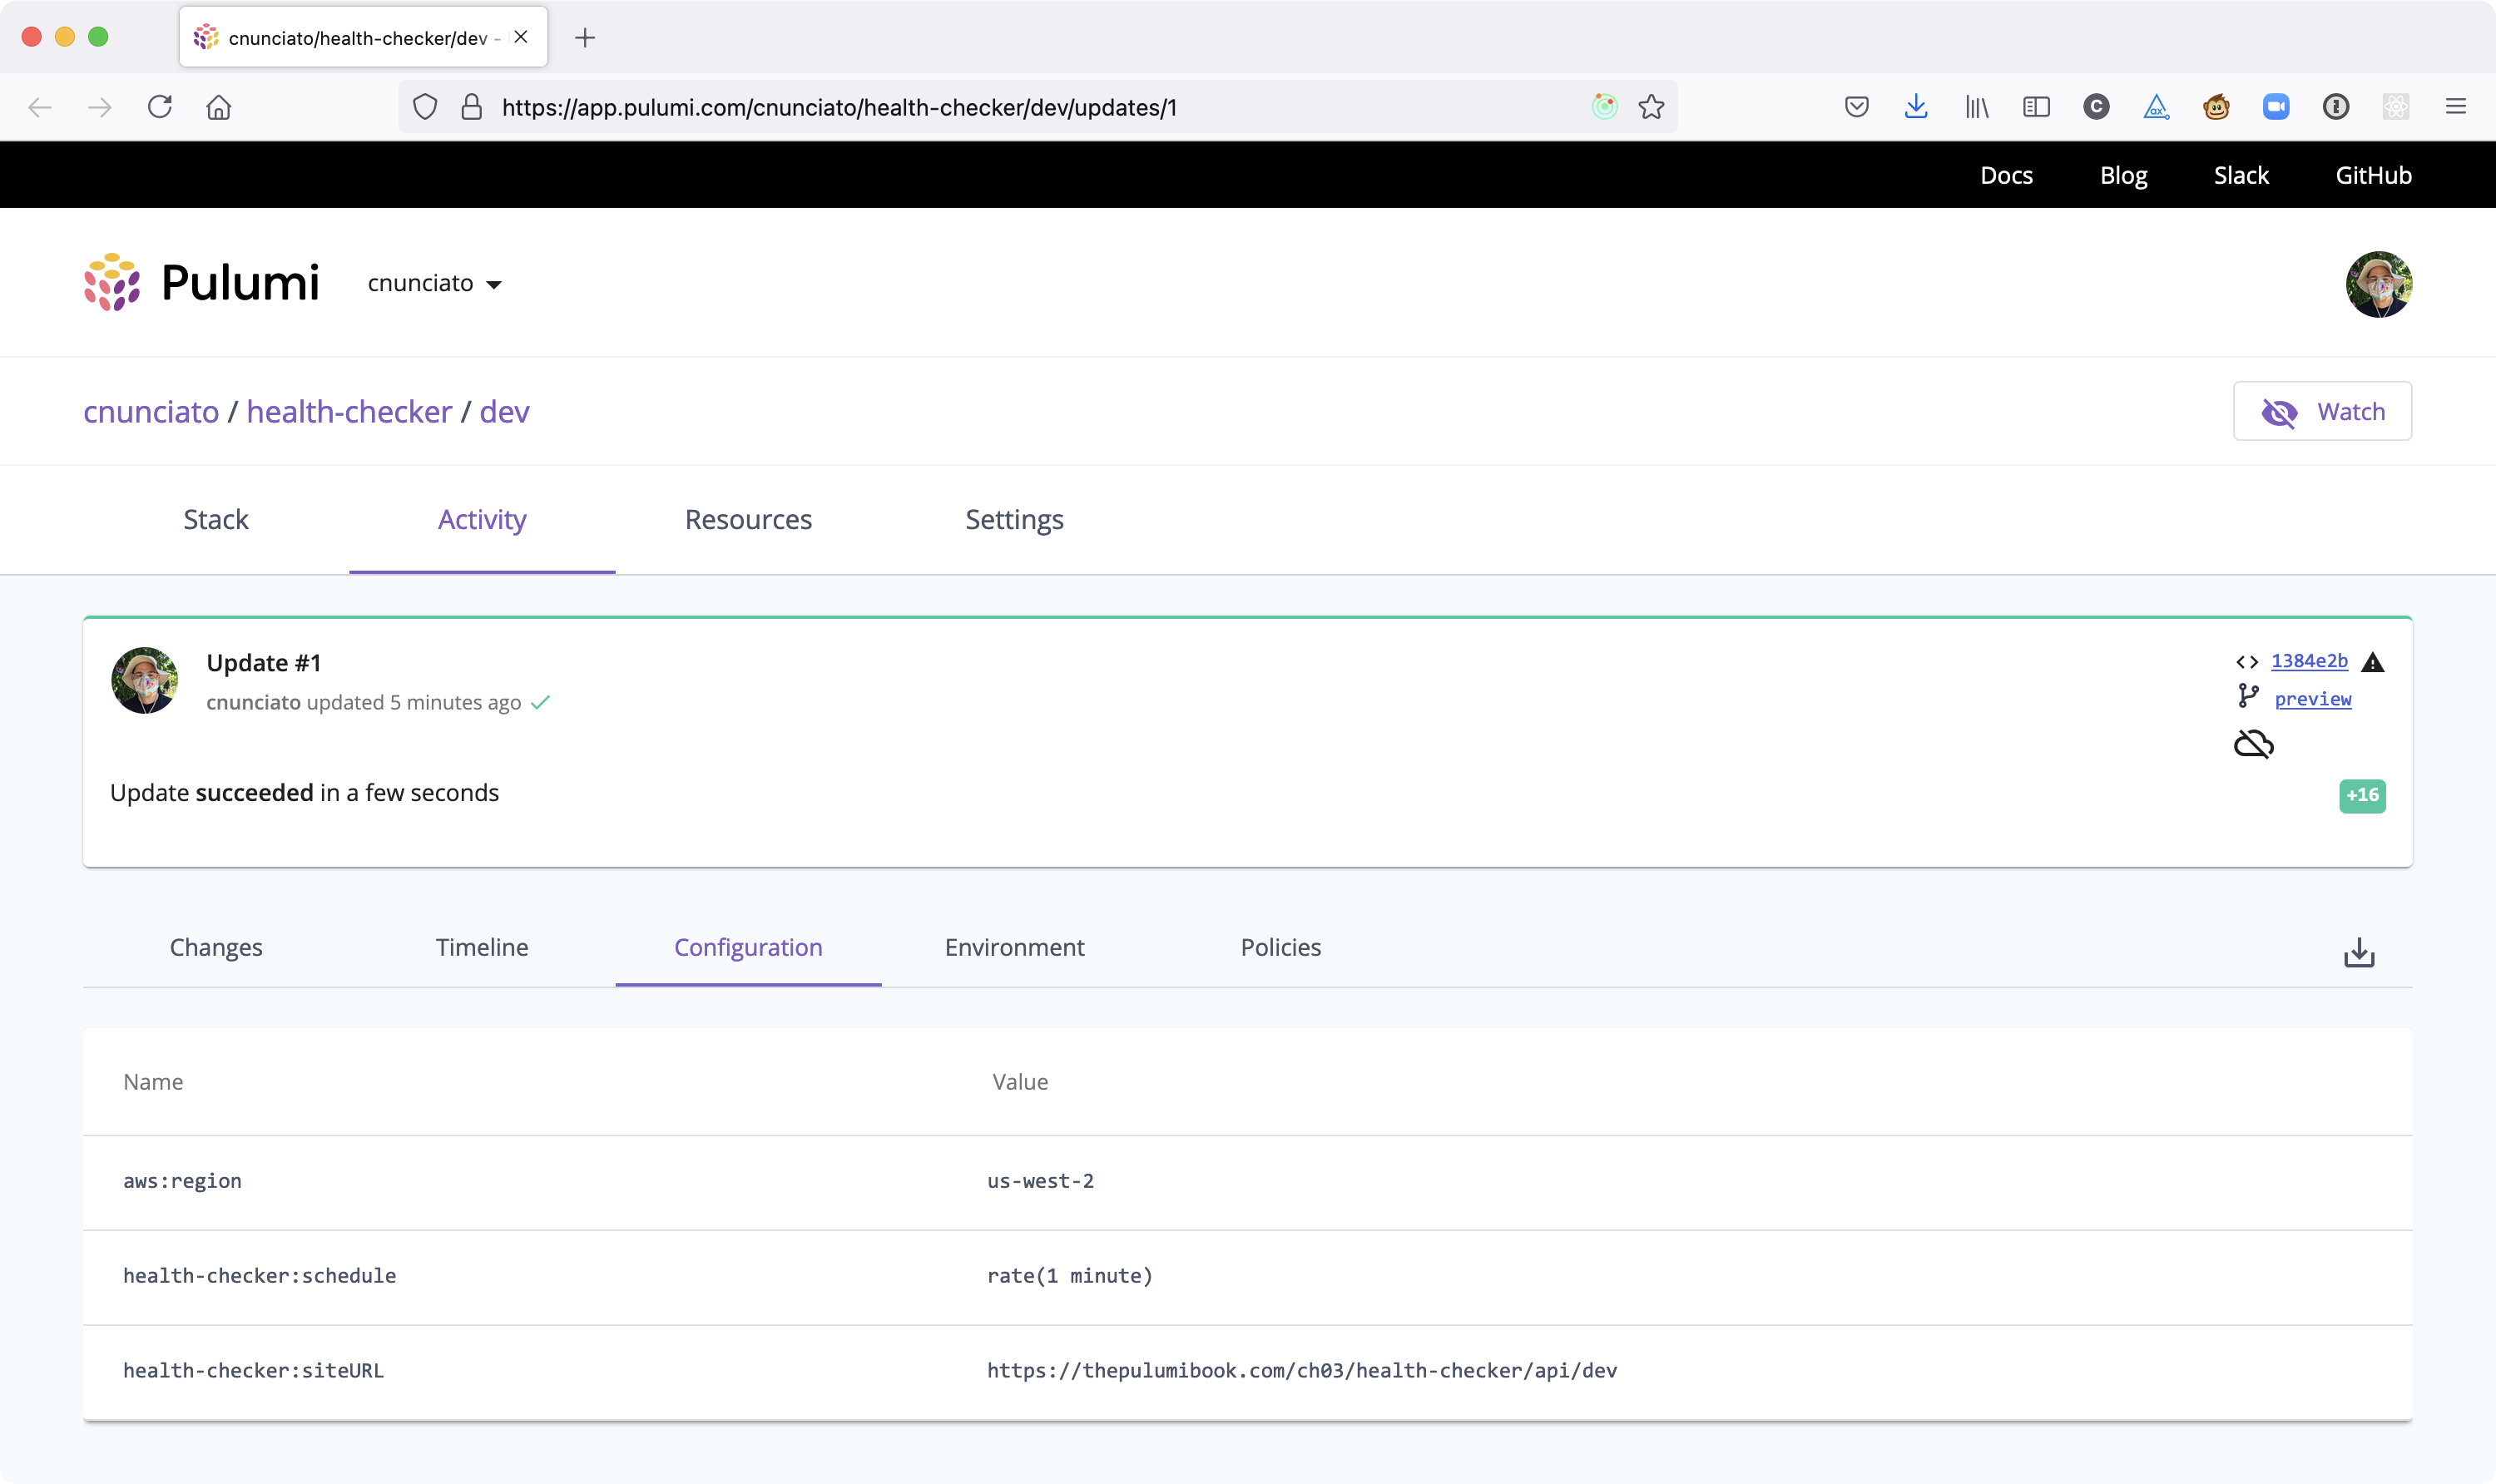2496x1484 pixels.
Task: Open commit 1384e2b link
Action: click(2309, 661)
